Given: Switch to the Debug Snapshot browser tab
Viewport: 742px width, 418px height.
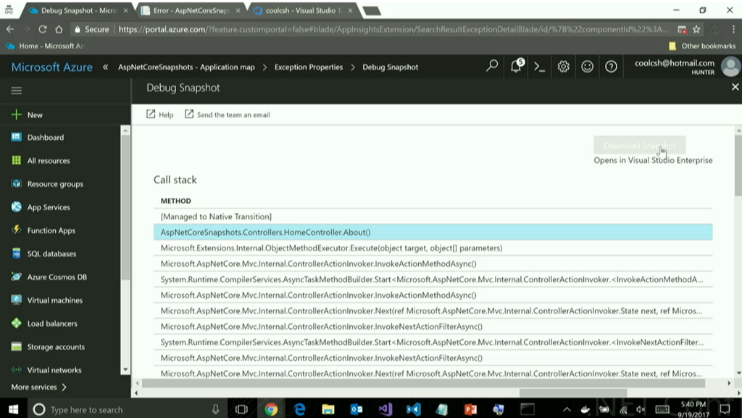Looking at the screenshot, I should pos(78,10).
